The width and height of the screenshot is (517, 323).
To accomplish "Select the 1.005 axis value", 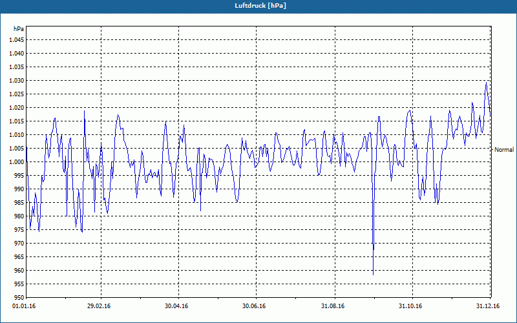I will (x=17, y=149).
